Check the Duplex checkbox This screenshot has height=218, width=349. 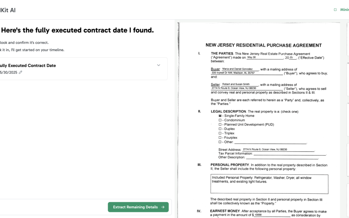coord(220,129)
